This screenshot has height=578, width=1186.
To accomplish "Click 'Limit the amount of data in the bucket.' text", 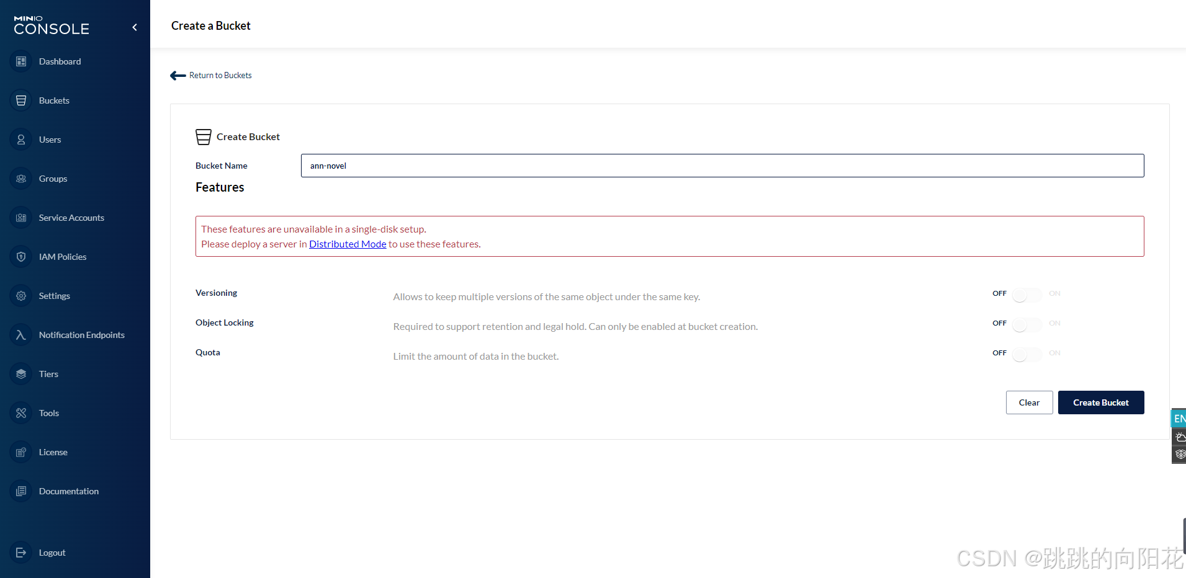I will (x=476, y=357).
